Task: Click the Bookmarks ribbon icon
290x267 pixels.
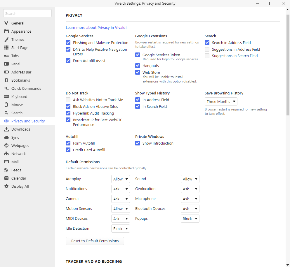Action: pos(6,80)
